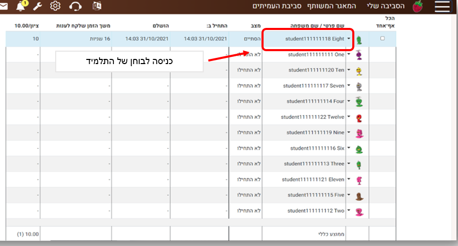Screen dimensions: 458x246
Task: Click the avatar of student Five
Action: tap(359, 195)
